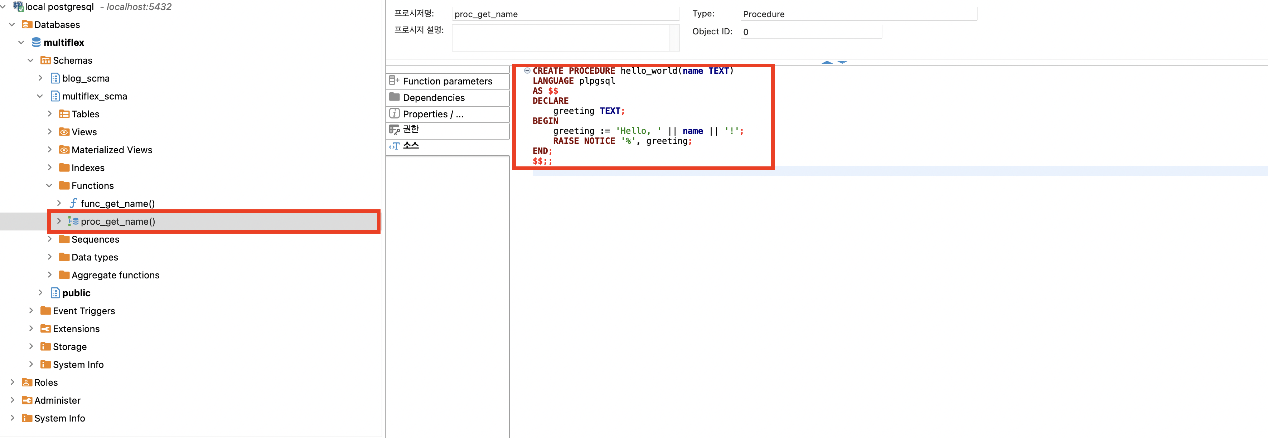Click the proc_get_name procedure icon
This screenshot has height=438, width=1268.
[73, 222]
